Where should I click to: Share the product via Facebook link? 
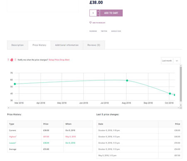93,31
